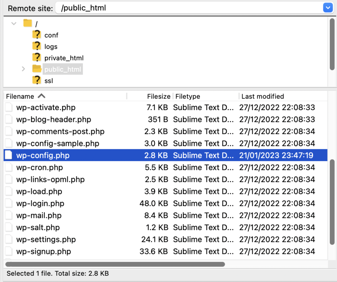The width and height of the screenshot is (337, 282).
Task: Click the 48.0 KB filesize of wp-login.php
Action: [154, 203]
